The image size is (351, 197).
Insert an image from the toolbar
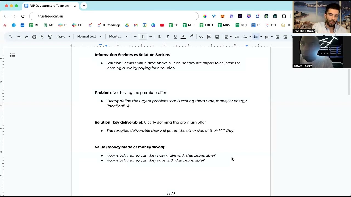(x=217, y=37)
